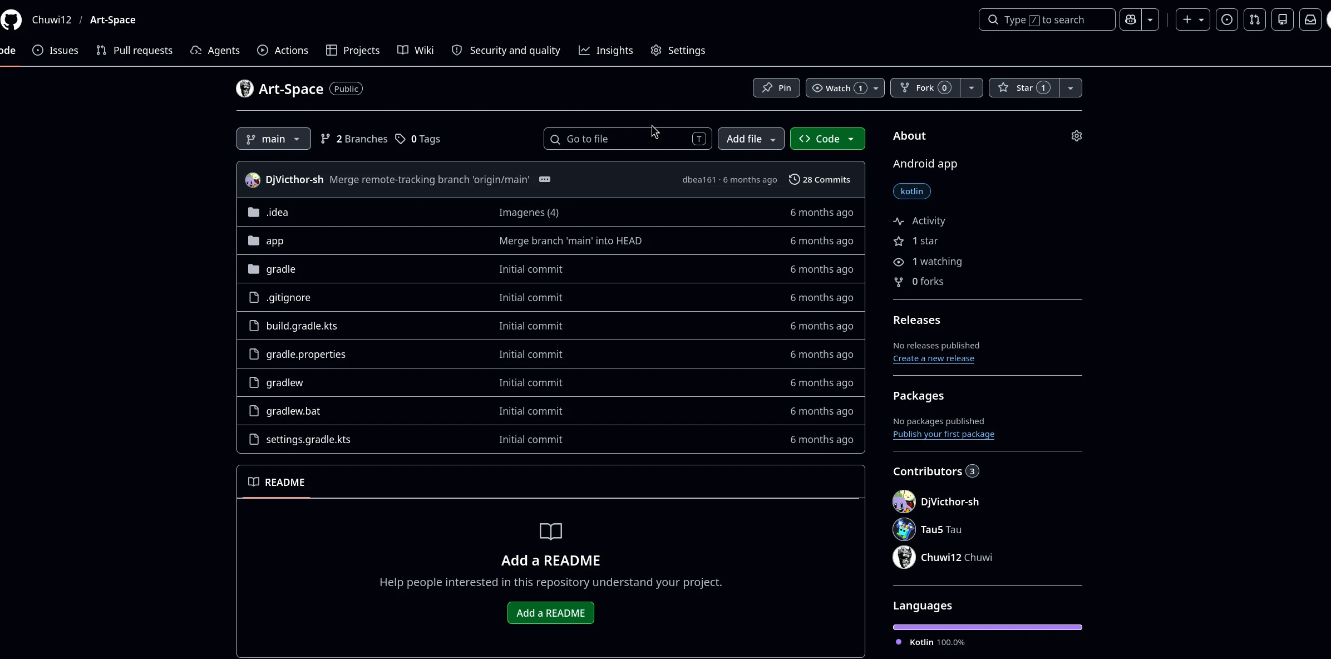Open repositories icon in top header
1331x659 pixels.
tap(1283, 19)
